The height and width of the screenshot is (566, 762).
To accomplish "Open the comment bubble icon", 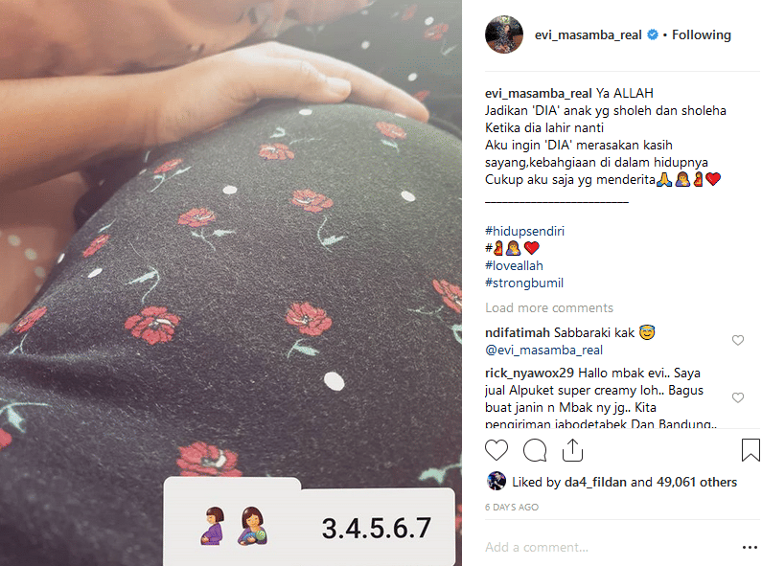I will pyautogui.click(x=535, y=450).
